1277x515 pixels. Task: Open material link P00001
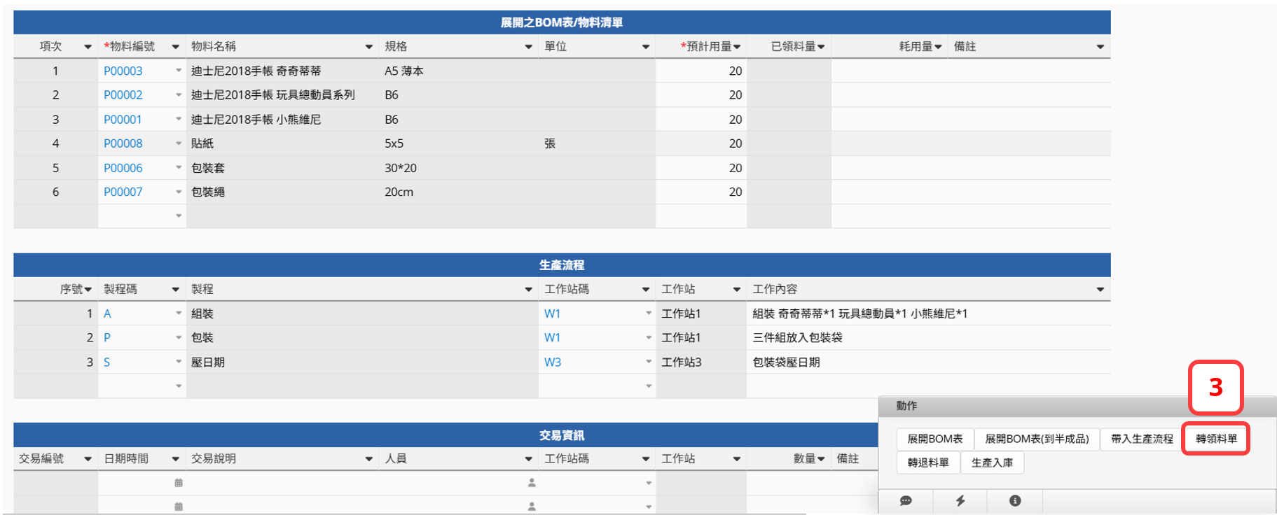123,120
